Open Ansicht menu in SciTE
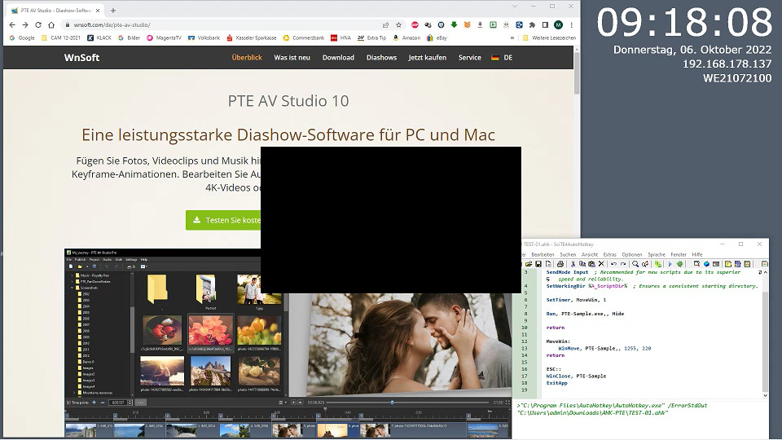This screenshot has height=440, width=782. (590, 254)
